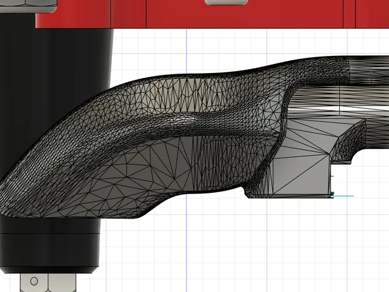Select the hex nut below the black cylinder
The width and height of the screenshot is (389, 292).
pos(48,282)
